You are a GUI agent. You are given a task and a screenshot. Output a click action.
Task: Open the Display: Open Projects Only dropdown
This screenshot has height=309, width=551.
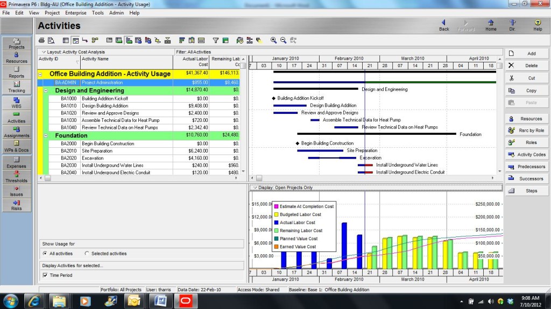coord(282,188)
